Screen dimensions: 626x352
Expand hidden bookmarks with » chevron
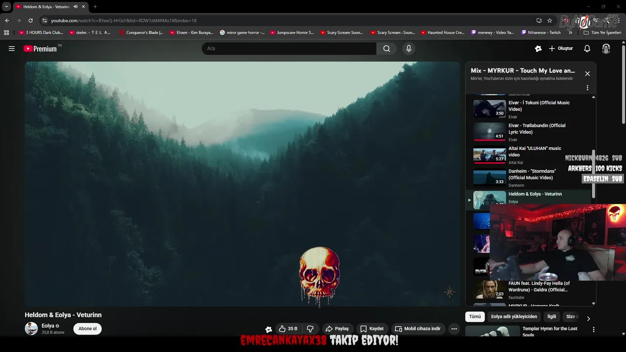click(x=570, y=33)
